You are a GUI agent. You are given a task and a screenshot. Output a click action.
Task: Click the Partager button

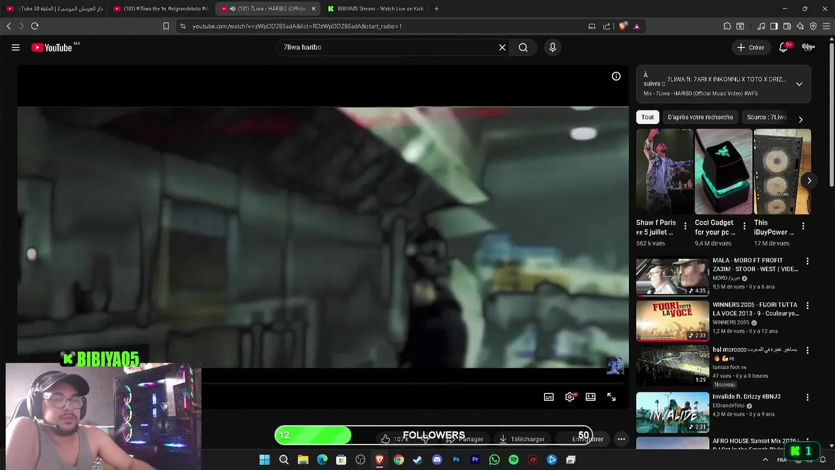coord(466,439)
